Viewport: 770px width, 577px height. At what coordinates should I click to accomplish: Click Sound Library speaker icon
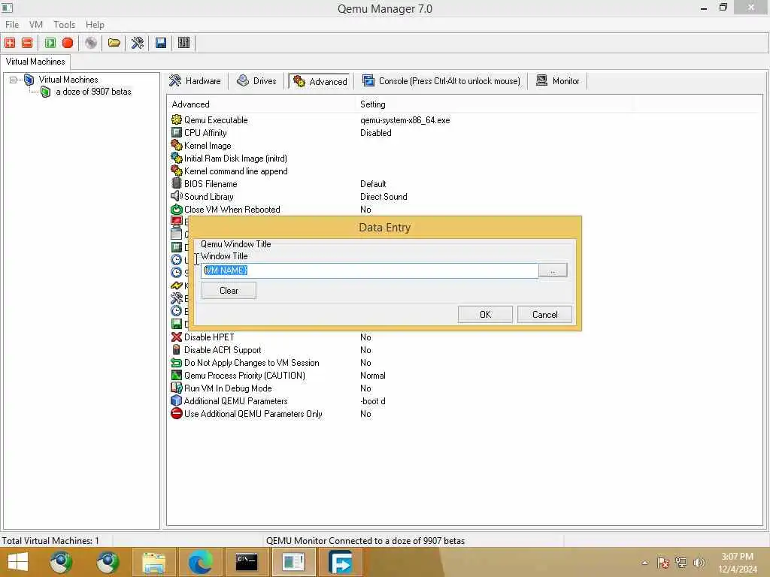(176, 196)
